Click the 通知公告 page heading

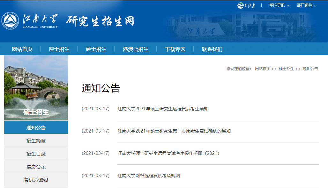[x=101, y=88]
